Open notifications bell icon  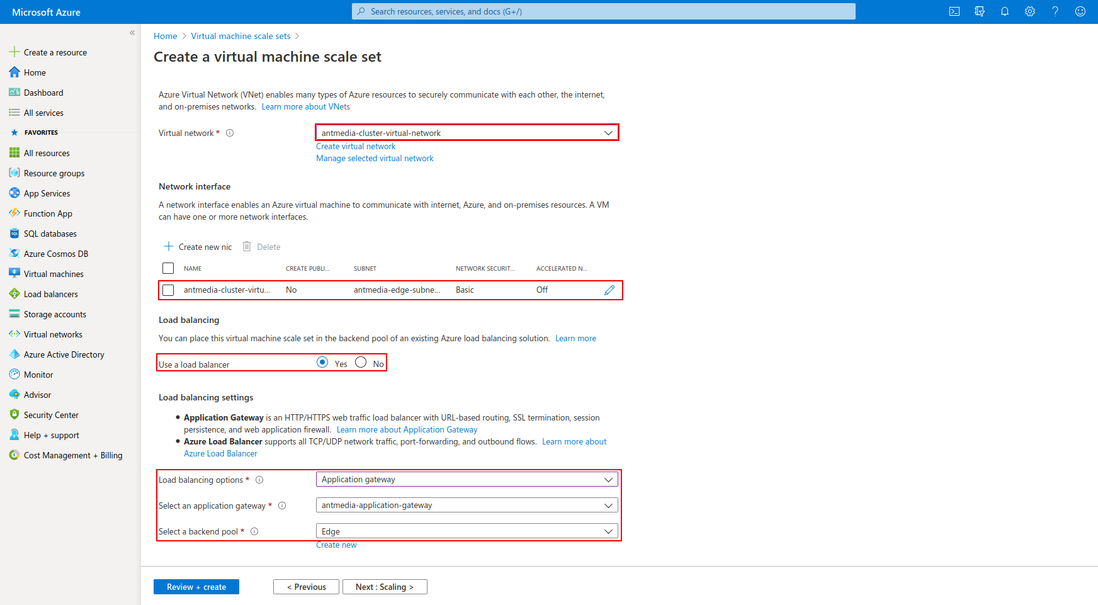pyautogui.click(x=1005, y=11)
